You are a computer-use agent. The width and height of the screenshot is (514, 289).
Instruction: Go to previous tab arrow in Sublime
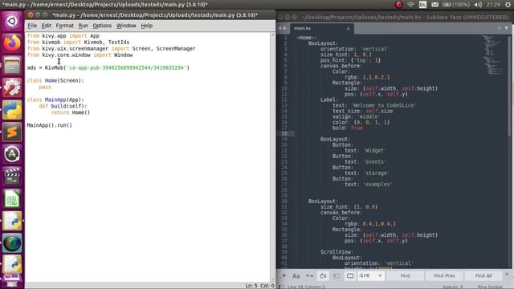280,28
